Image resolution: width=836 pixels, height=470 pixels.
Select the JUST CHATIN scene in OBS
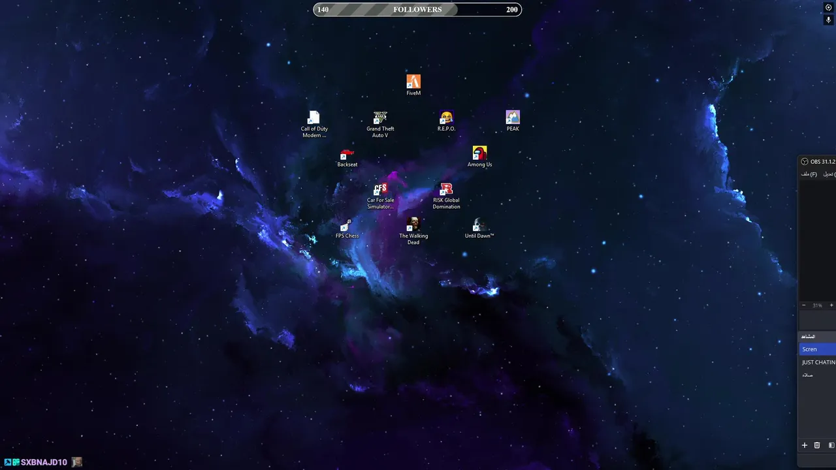tap(818, 362)
